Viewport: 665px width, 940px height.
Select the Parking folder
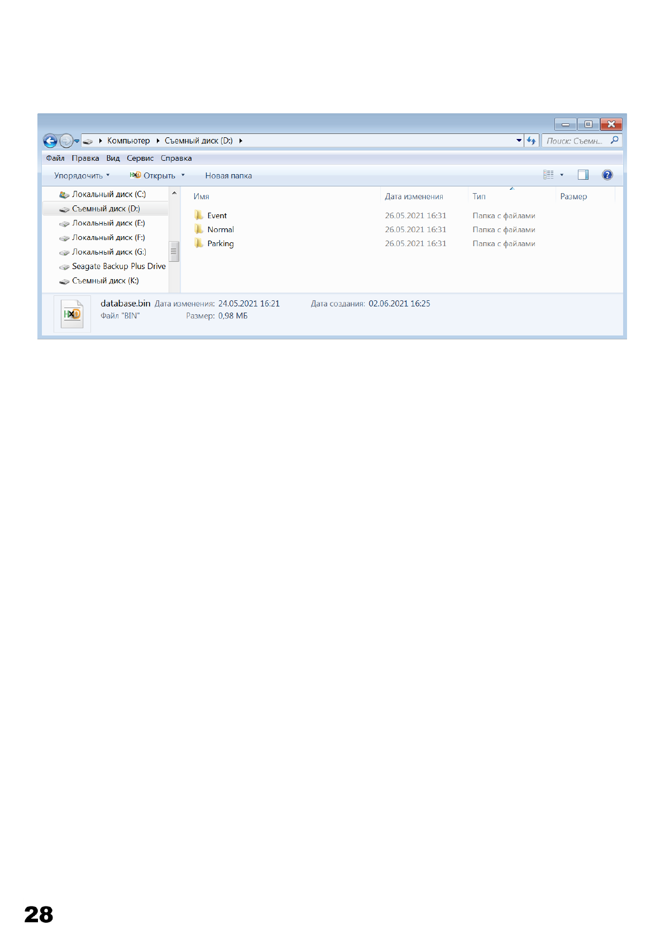(x=214, y=243)
